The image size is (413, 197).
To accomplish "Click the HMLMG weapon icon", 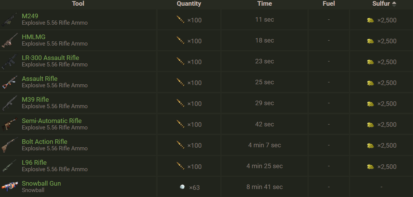I will click(9, 41).
